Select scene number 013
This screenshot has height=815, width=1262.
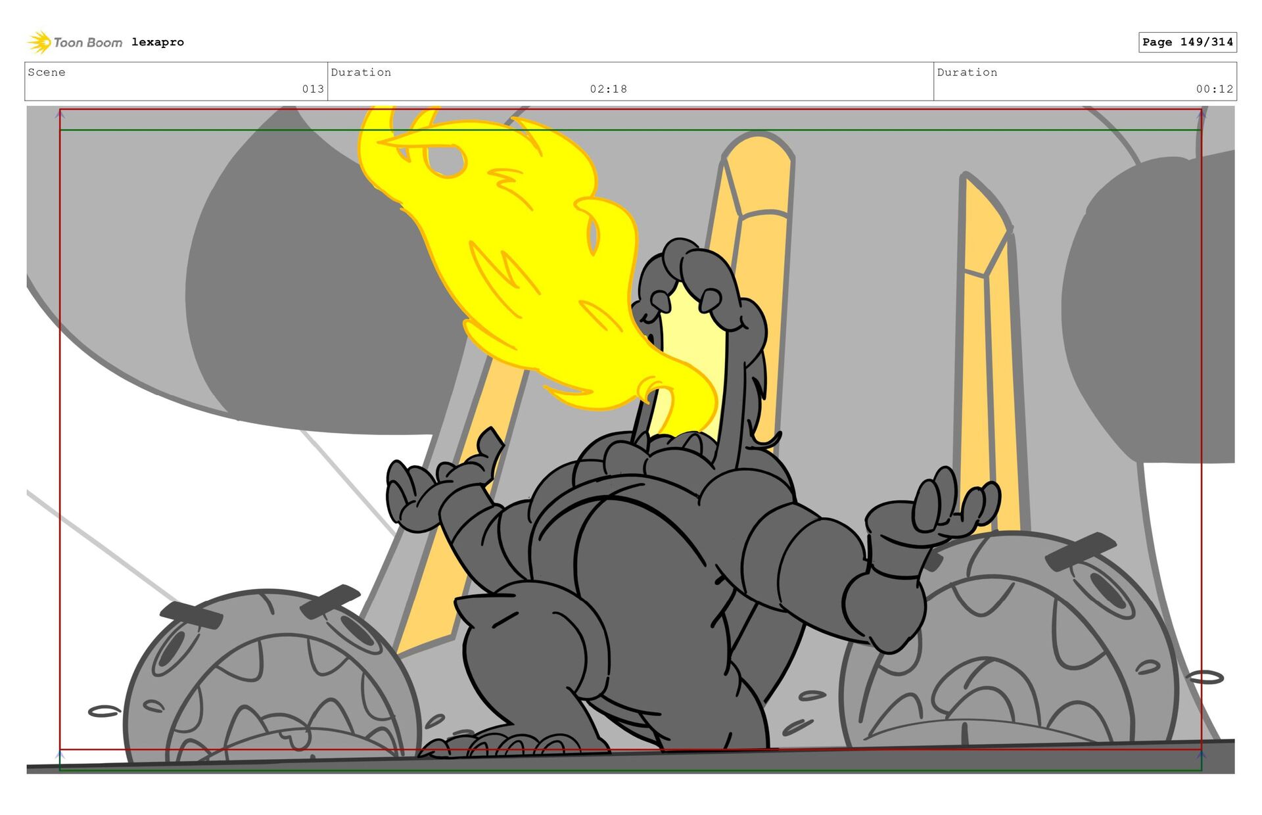(313, 89)
